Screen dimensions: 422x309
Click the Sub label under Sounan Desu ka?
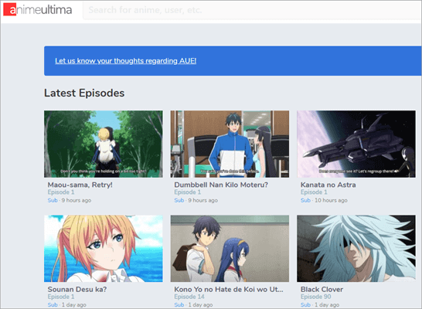point(53,304)
